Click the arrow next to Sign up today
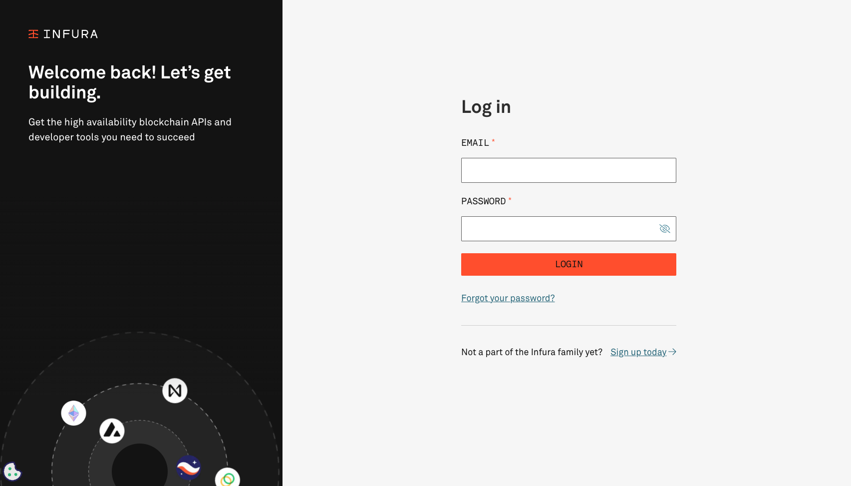The height and width of the screenshot is (486, 851). pyautogui.click(x=672, y=352)
